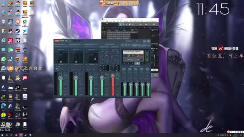
Task: Open the Recycle Bin on the desktop
Action: point(3,22)
